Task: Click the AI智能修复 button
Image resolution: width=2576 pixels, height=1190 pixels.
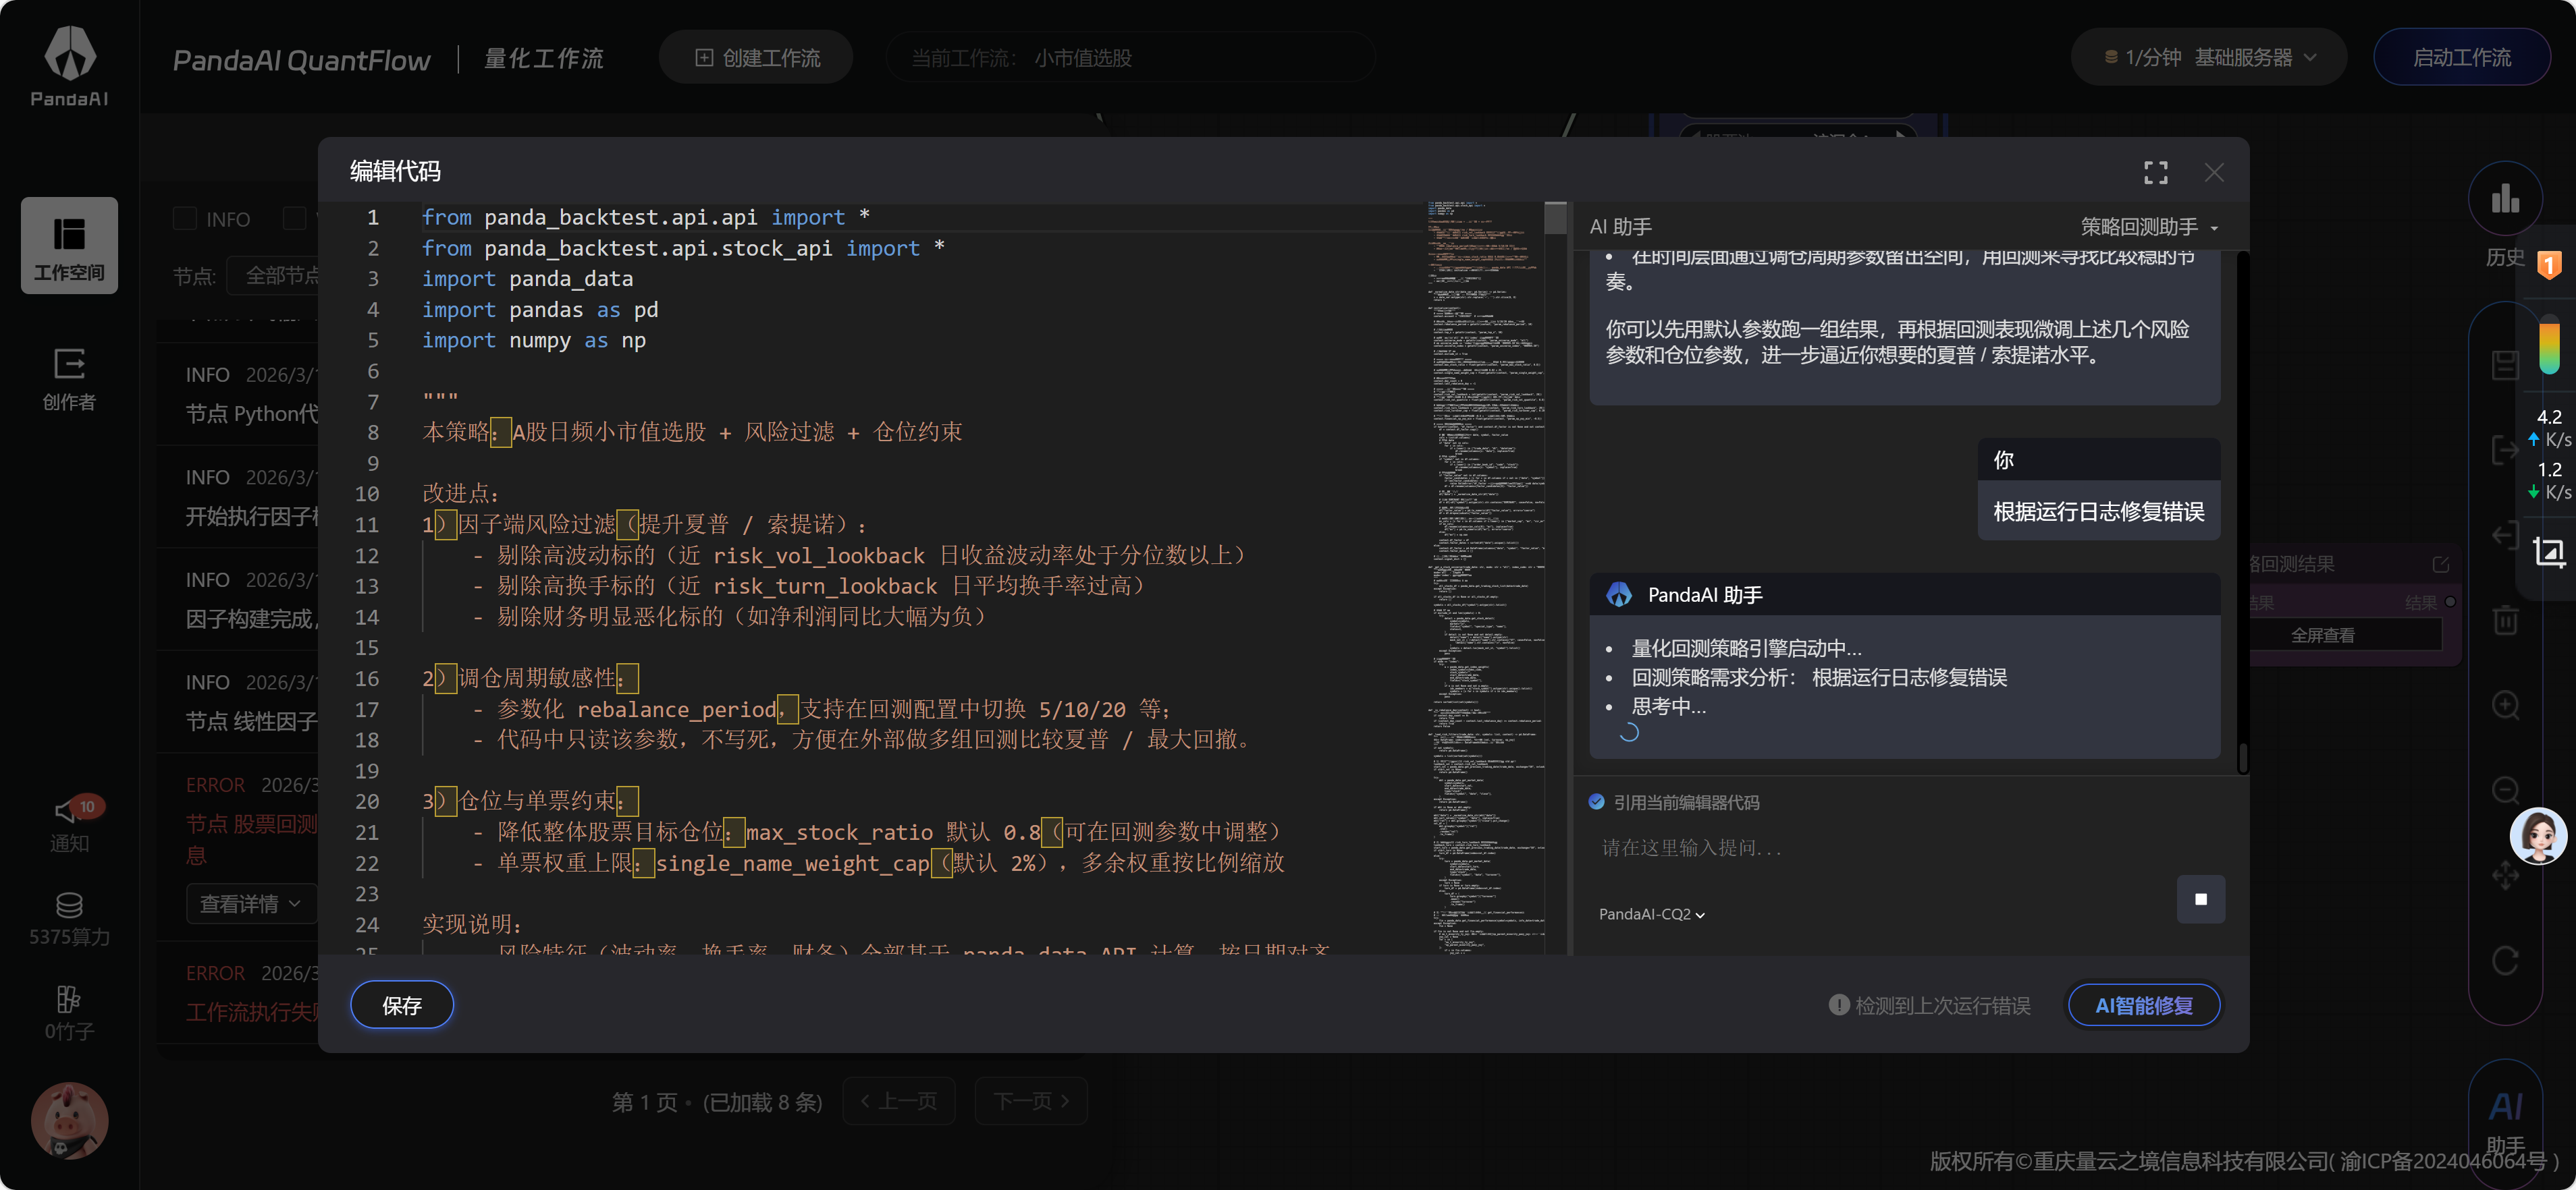Action: (x=2144, y=1005)
